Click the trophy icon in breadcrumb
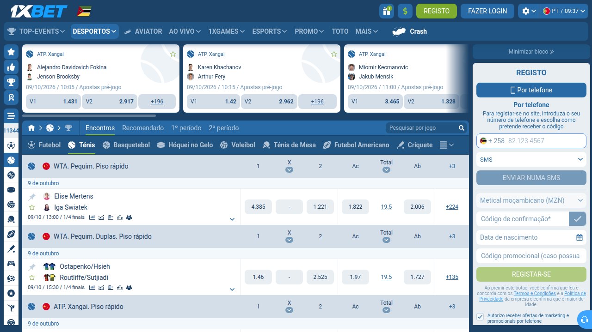The image size is (592, 332). 68,128
